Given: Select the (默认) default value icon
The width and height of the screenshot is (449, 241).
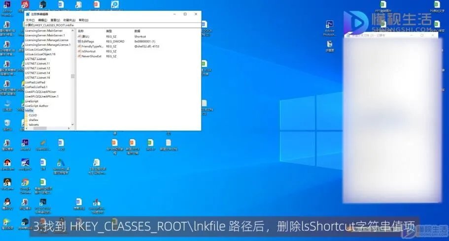Looking at the screenshot, I should (x=79, y=36).
